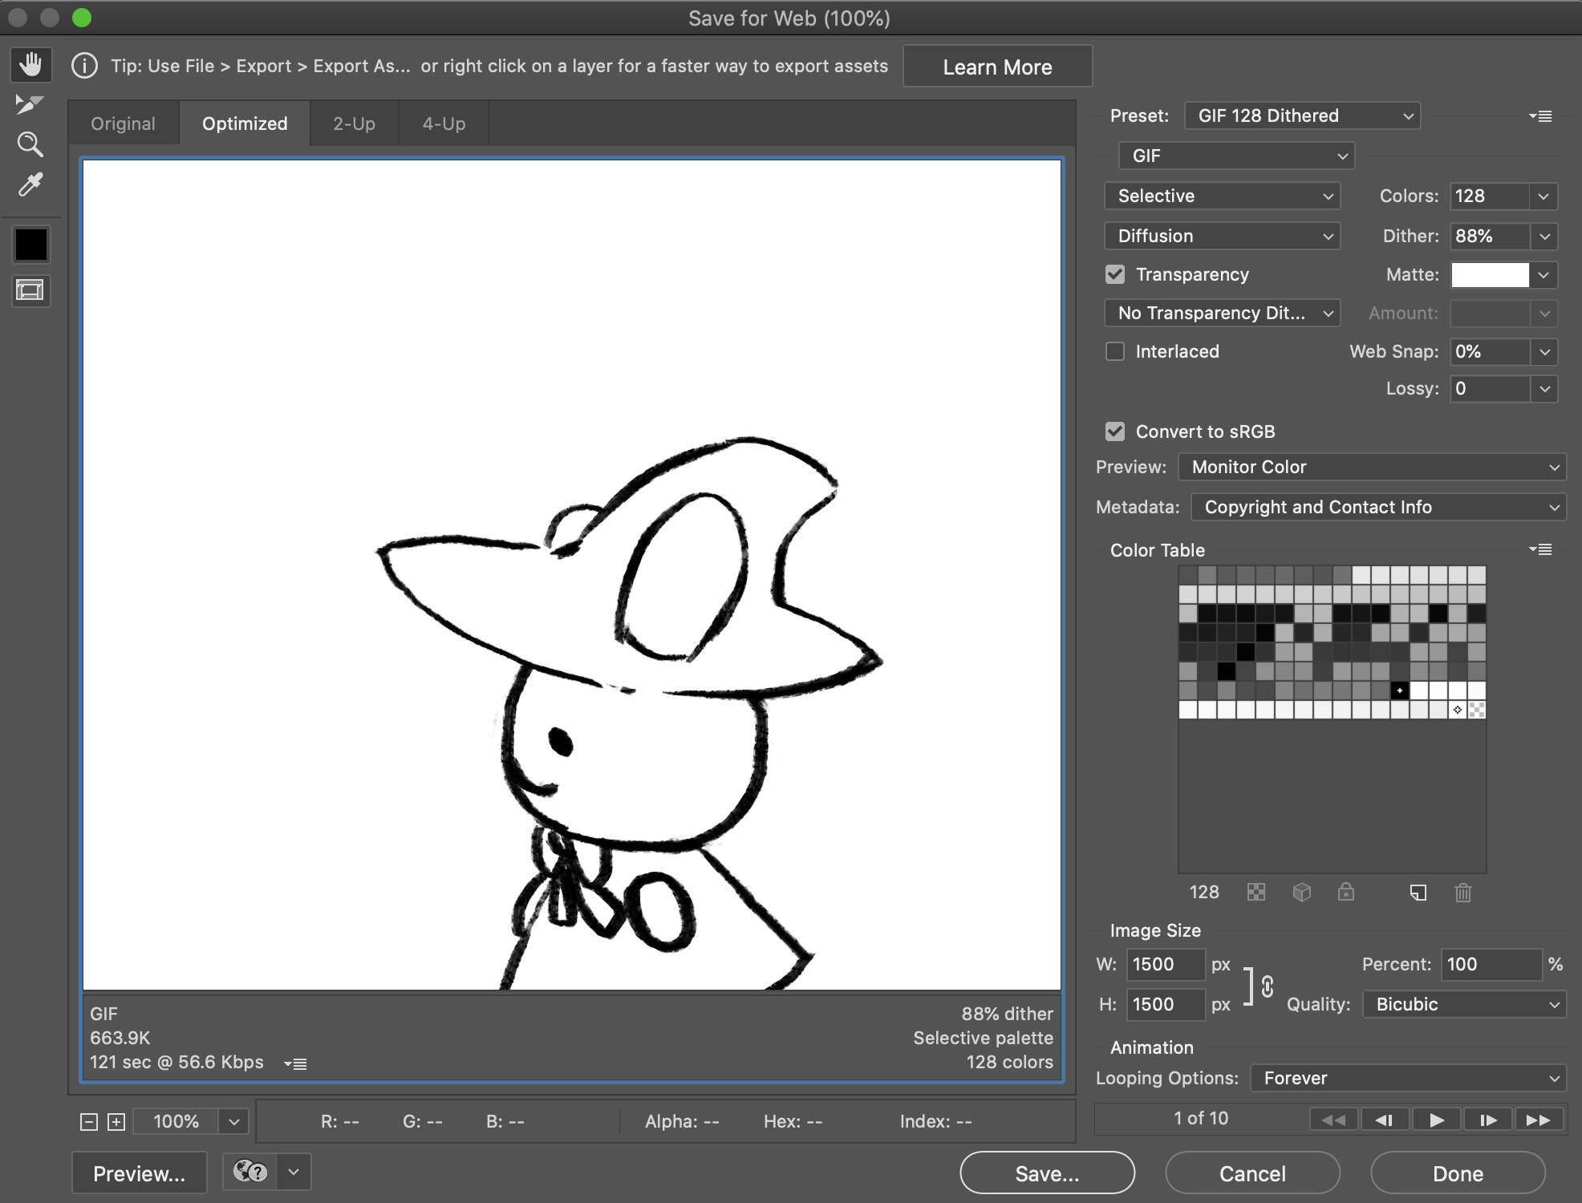Image resolution: width=1582 pixels, height=1203 pixels.
Task: Disable the Transparency option
Action: (x=1115, y=274)
